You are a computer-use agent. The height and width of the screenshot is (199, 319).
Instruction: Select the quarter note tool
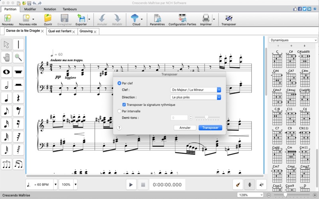click(x=6, y=98)
